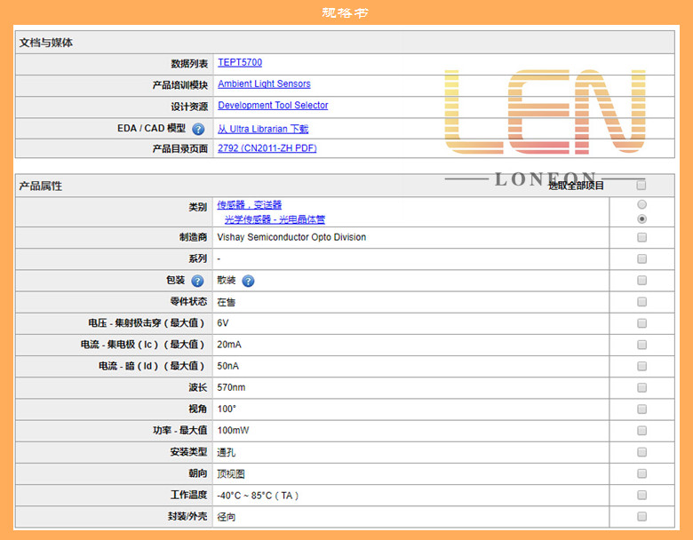Check the 视角 100° row checkbox
Screen dimensions: 693x540
click(x=641, y=409)
